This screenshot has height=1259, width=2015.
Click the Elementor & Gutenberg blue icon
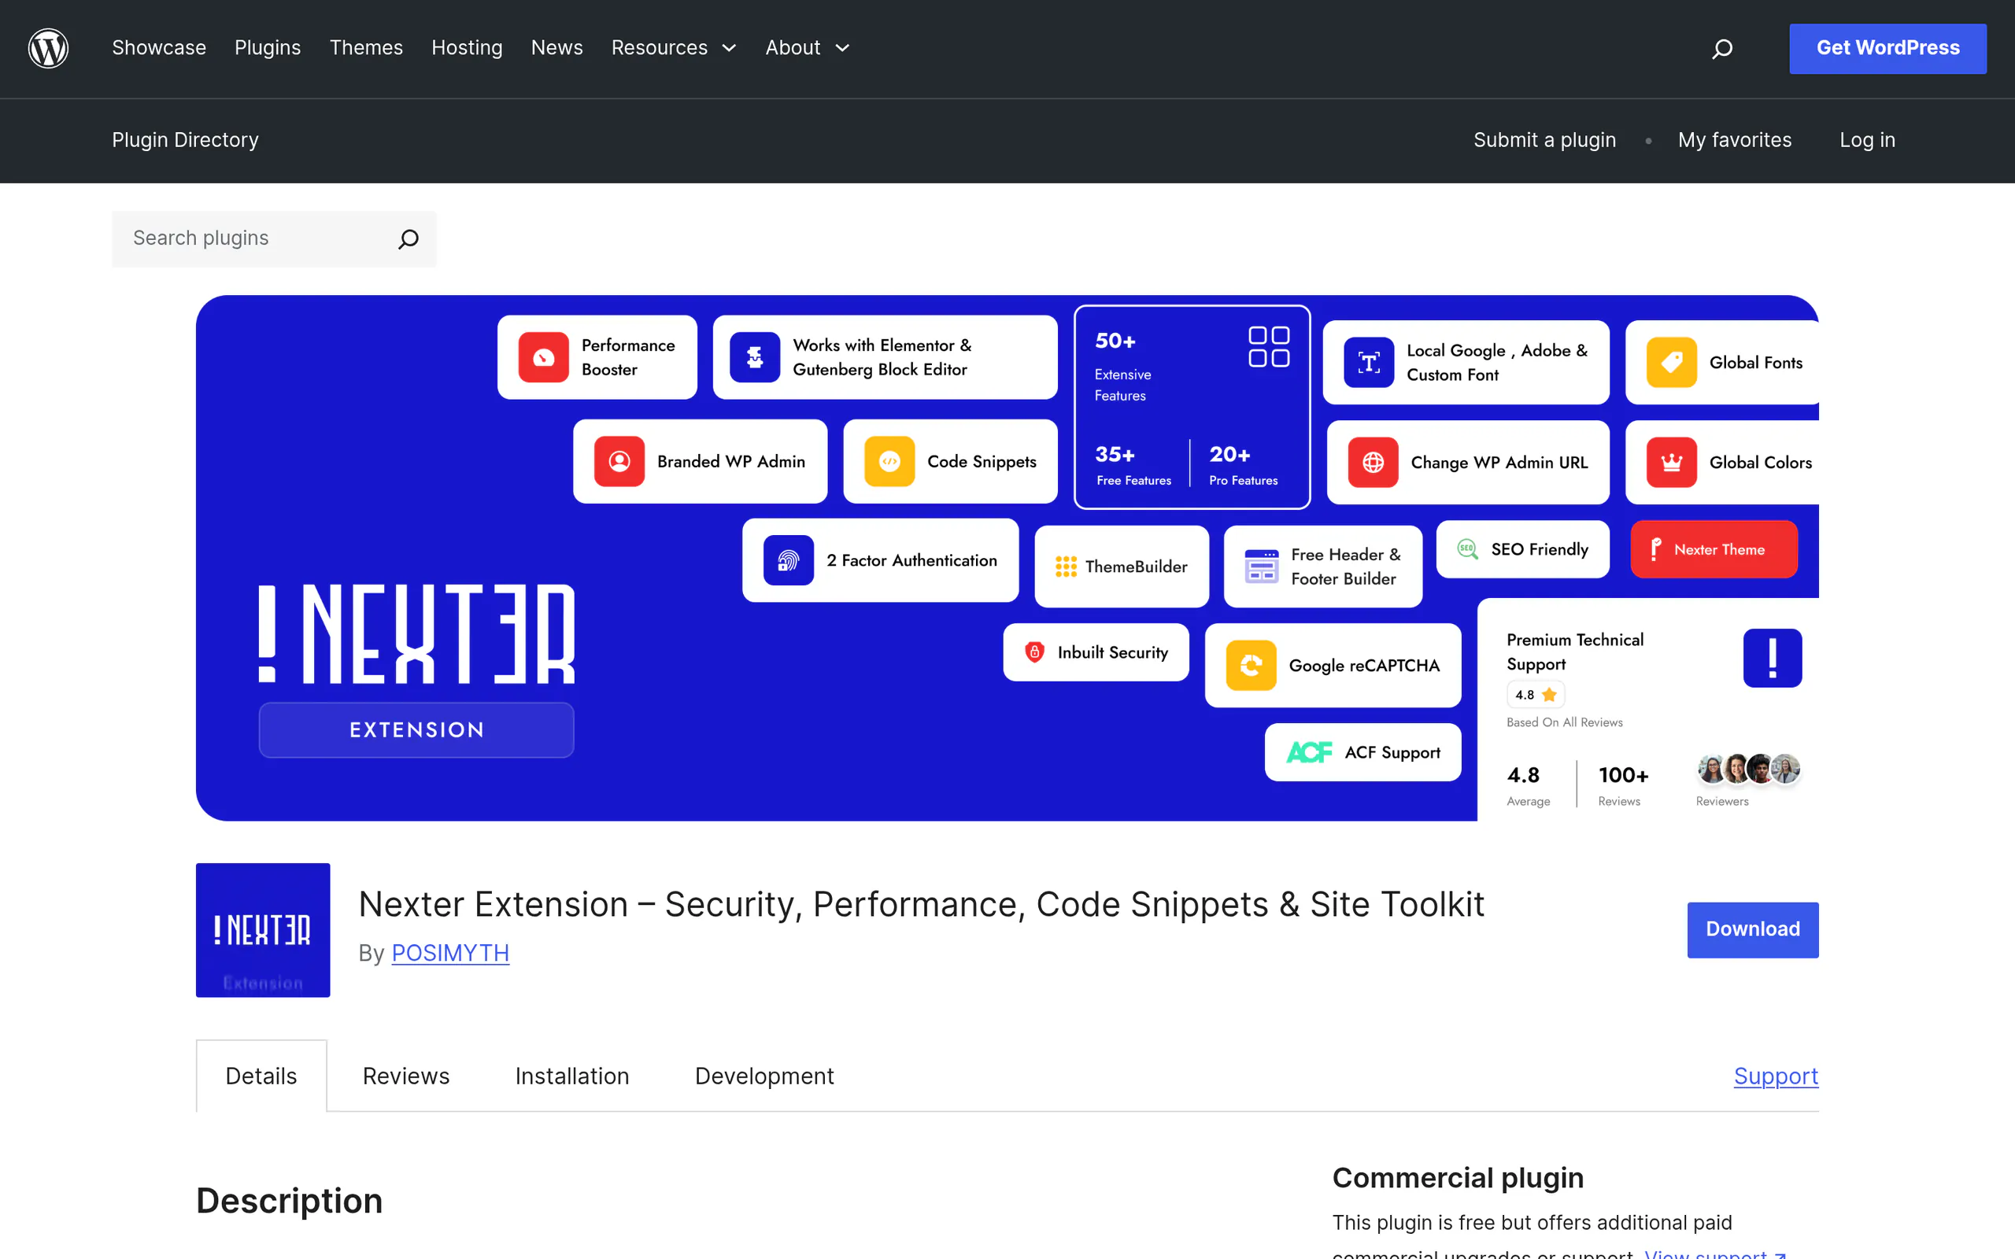tap(755, 357)
